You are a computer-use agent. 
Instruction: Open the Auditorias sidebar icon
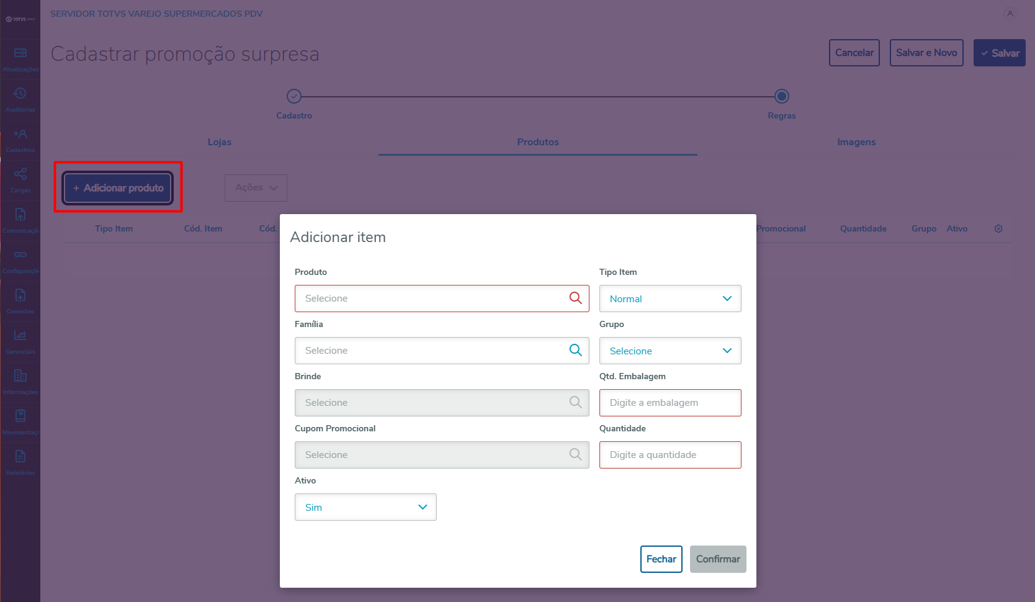pyautogui.click(x=20, y=94)
